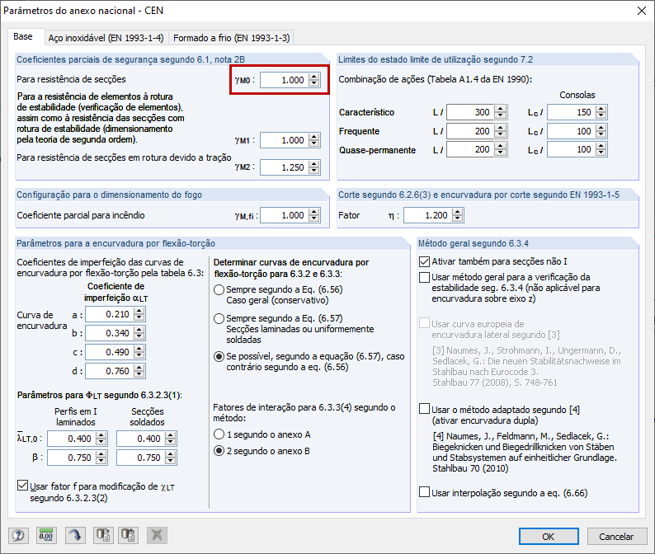Confirm with the OK button
655x554 pixels.
(x=549, y=537)
